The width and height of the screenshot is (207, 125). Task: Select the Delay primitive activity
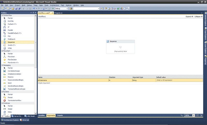[10, 112]
